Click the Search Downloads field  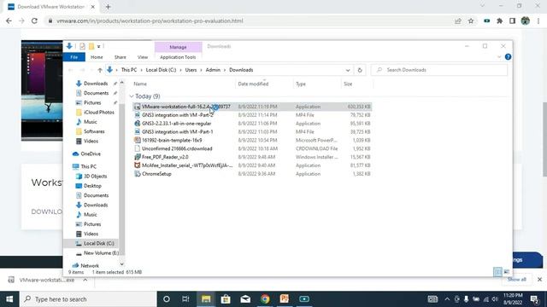click(439, 70)
